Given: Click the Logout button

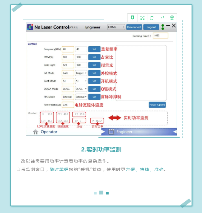Looking at the screenshot, I should tap(151, 27).
